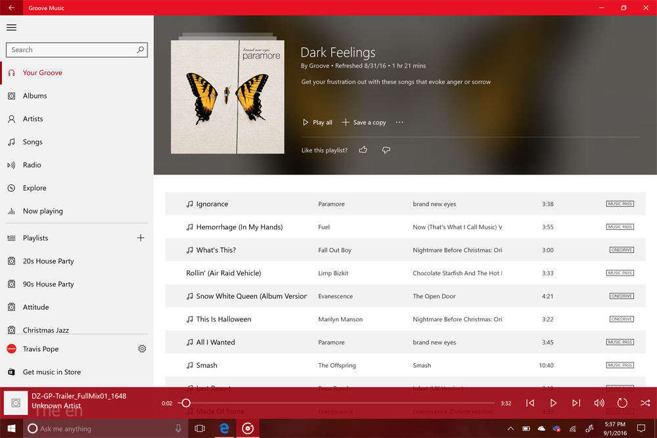This screenshot has width=657, height=438.
Task: Toggle repeat mode
Action: click(622, 403)
